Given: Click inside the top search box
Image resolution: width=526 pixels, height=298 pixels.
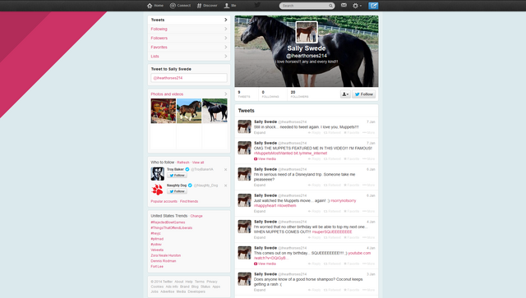Looking at the screenshot, I should pyautogui.click(x=304, y=6).
